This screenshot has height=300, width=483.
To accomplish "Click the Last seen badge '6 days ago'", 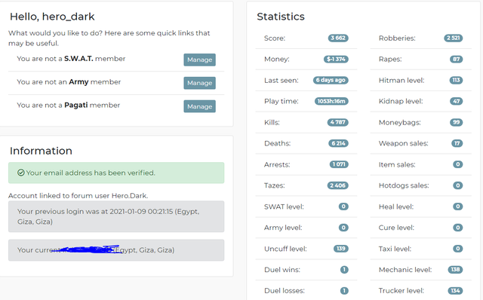I will (331, 81).
